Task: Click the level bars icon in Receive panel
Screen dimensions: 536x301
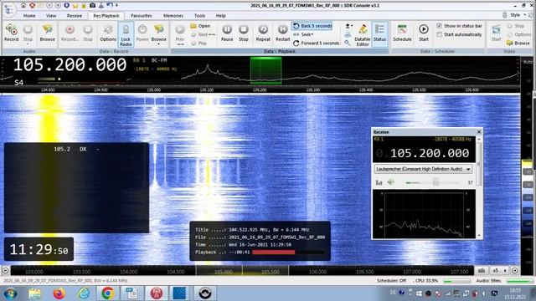Action: coord(379,182)
